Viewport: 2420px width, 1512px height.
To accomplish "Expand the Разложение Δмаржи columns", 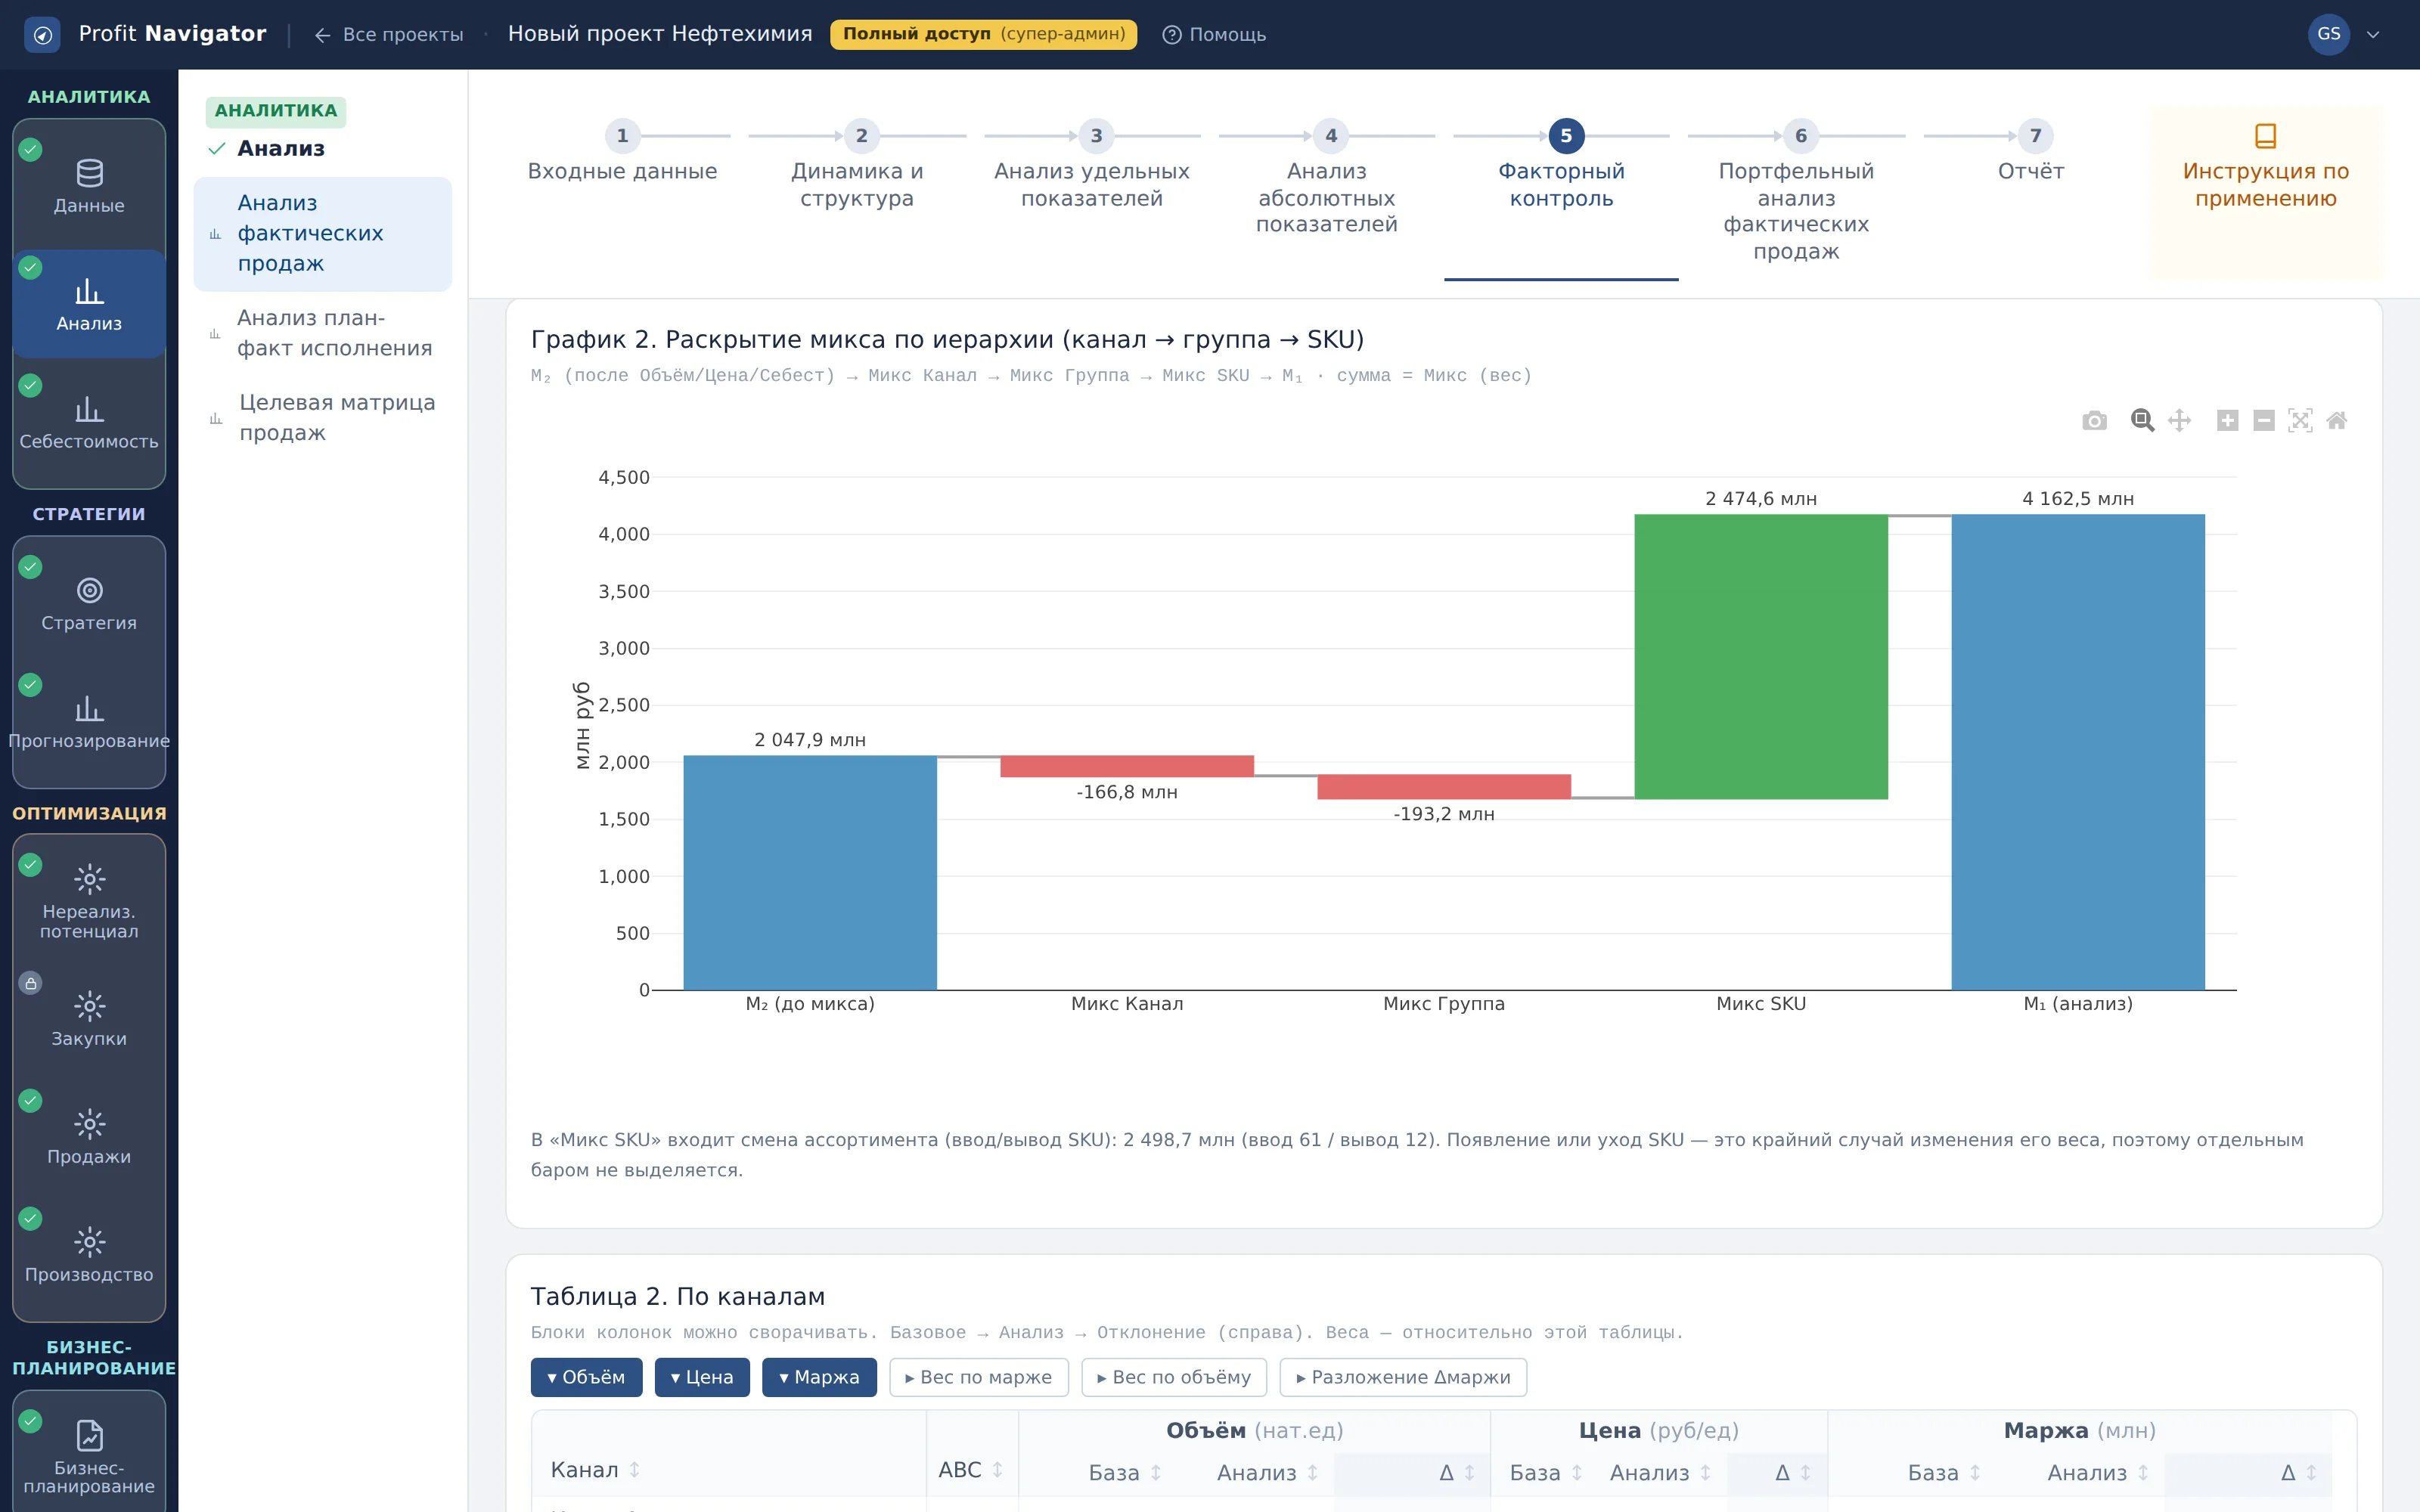I will (1403, 1377).
